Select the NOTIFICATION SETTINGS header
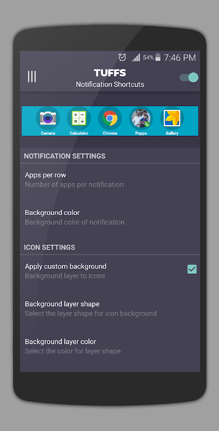This screenshot has height=431, width=219. click(64, 156)
